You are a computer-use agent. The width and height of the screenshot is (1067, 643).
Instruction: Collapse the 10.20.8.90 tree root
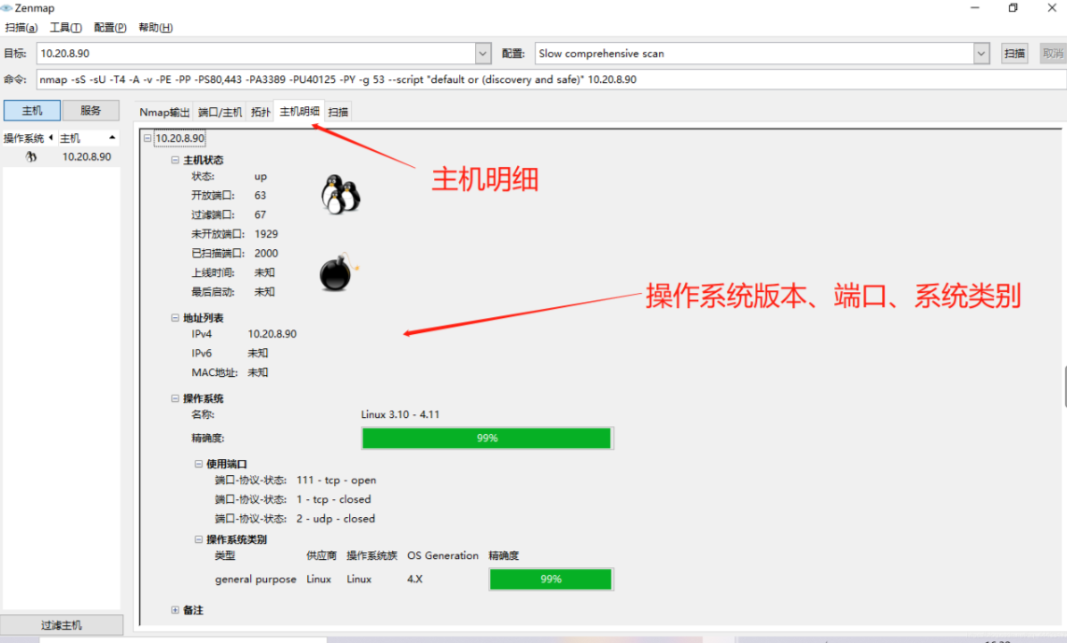(147, 138)
